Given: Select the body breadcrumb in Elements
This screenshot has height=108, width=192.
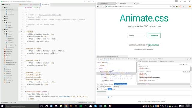Looking at the screenshot, I should pyautogui.click(x=102, y=84).
